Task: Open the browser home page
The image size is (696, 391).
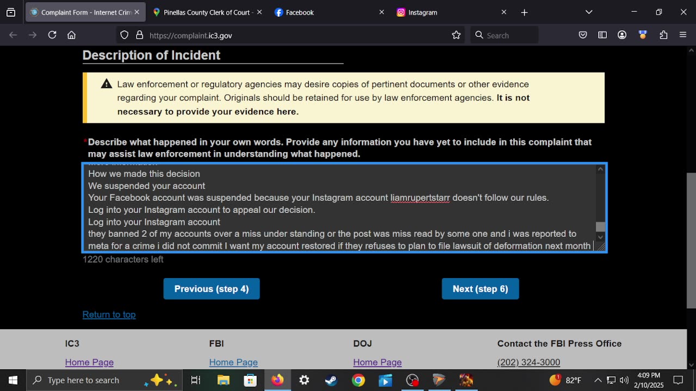Action: tap(71, 35)
